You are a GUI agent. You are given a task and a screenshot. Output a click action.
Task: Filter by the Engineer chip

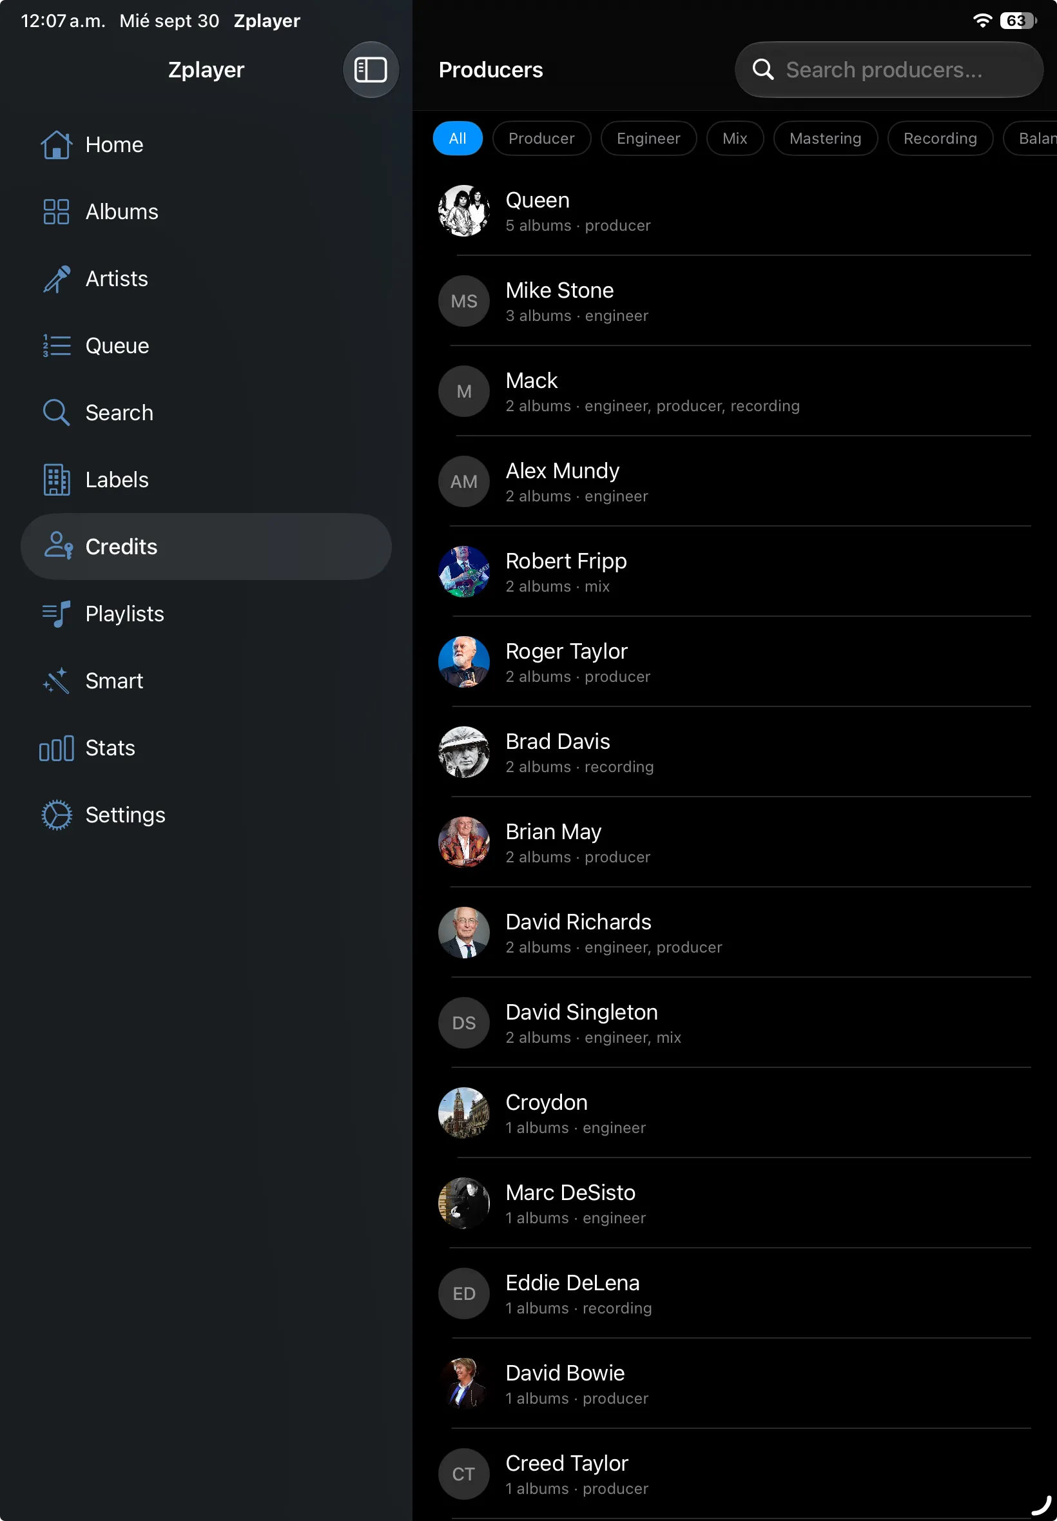[x=648, y=139]
